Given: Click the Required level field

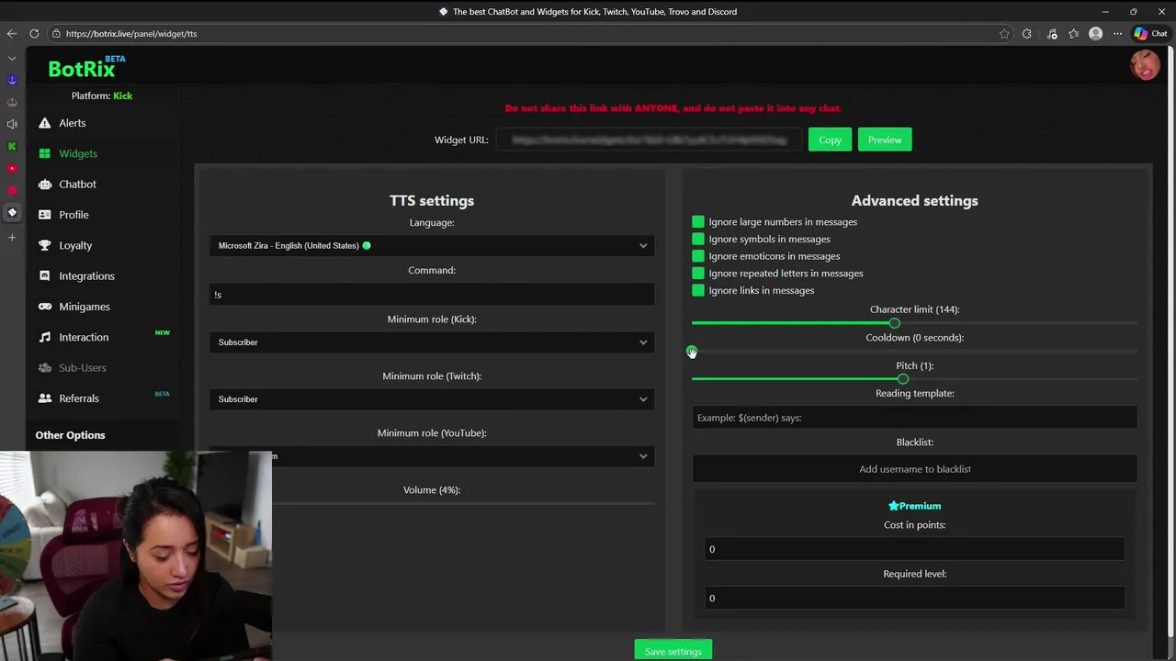Looking at the screenshot, I should pos(914,598).
